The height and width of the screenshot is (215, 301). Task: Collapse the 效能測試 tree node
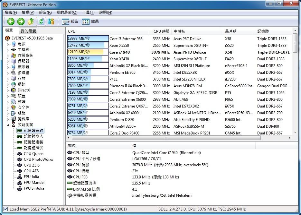[8, 125]
